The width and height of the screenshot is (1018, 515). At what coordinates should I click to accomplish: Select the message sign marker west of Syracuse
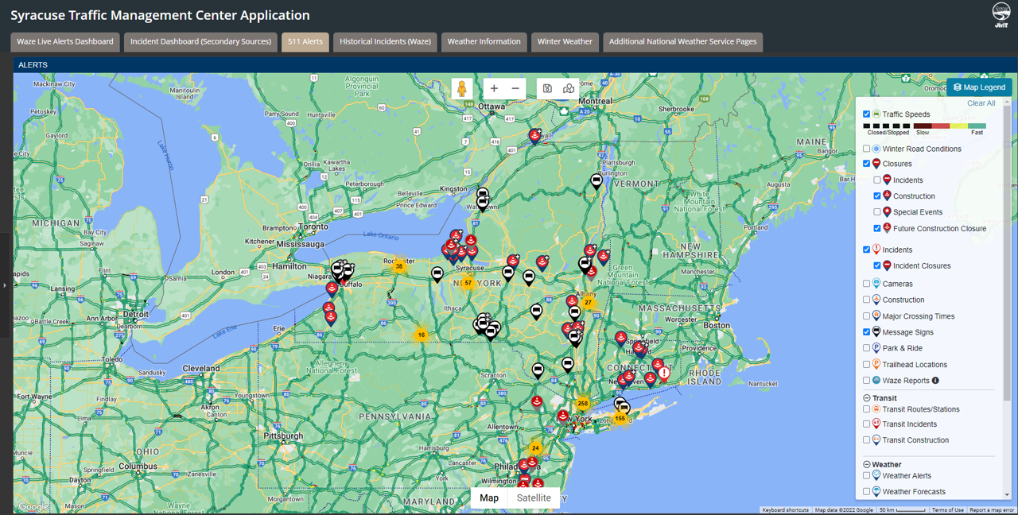point(437,274)
